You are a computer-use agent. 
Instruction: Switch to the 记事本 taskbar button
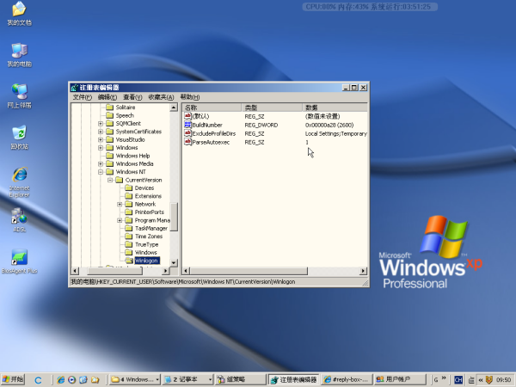186,379
